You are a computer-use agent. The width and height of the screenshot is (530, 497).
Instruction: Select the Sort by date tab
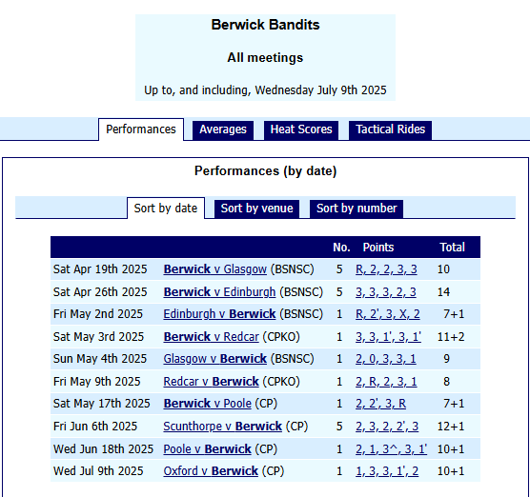166,209
